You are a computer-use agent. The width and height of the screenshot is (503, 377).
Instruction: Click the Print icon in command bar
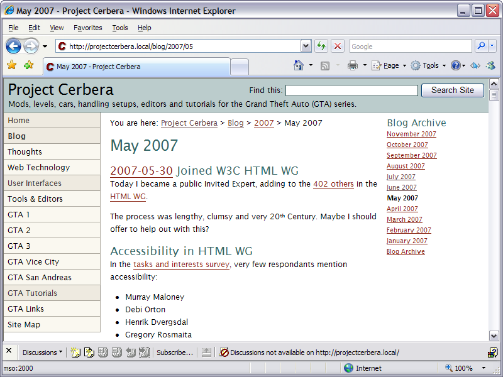353,65
